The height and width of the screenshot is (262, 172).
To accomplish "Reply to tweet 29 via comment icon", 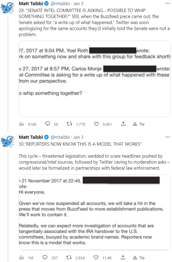I will pyautogui.click(x=48, y=124).
